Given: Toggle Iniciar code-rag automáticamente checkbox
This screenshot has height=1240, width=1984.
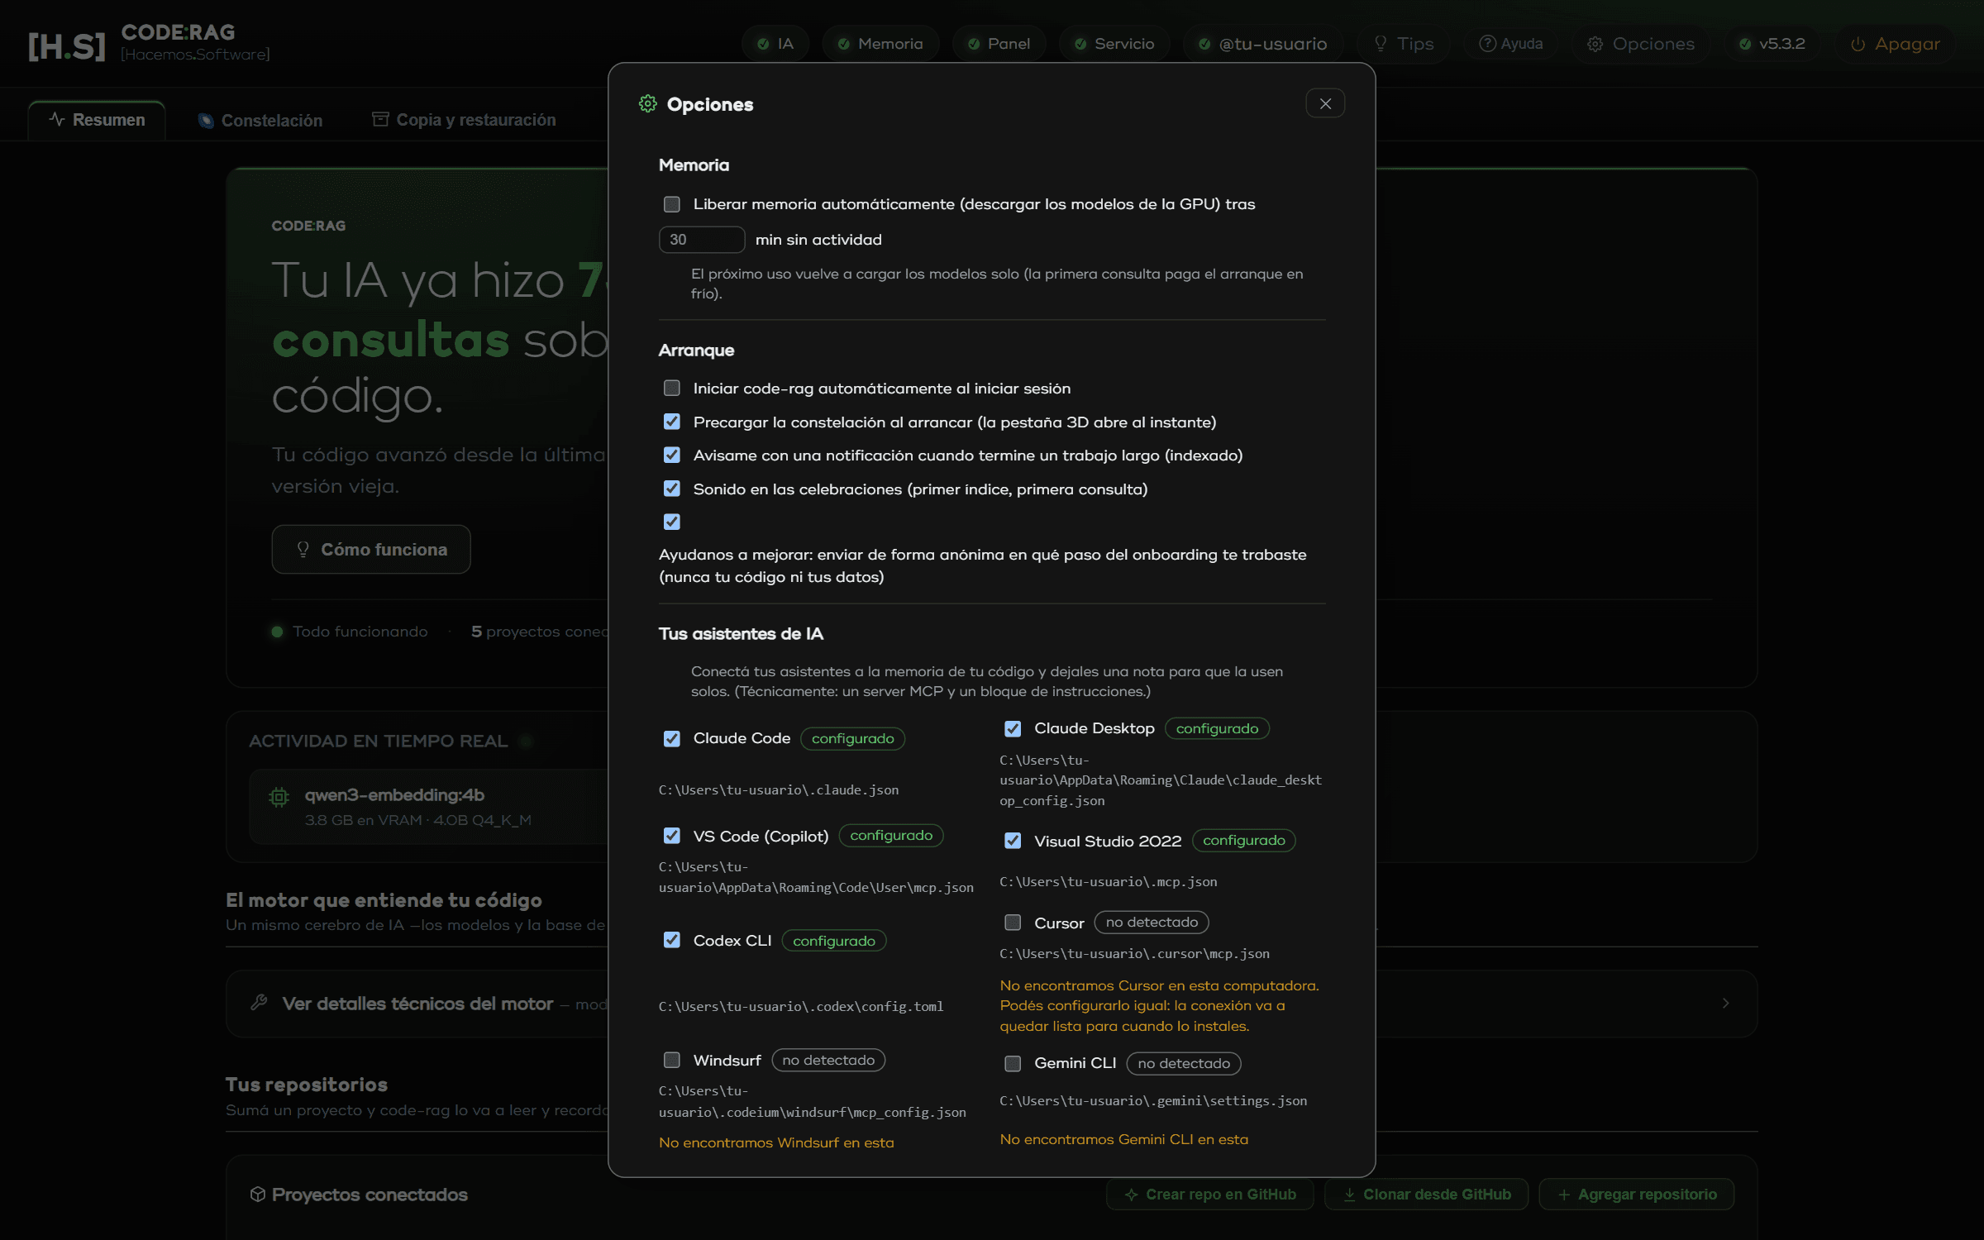Looking at the screenshot, I should (672, 388).
